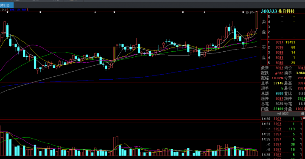Click the 最新 latest price value
Viewport: 305px width, 159px height.
279,68
